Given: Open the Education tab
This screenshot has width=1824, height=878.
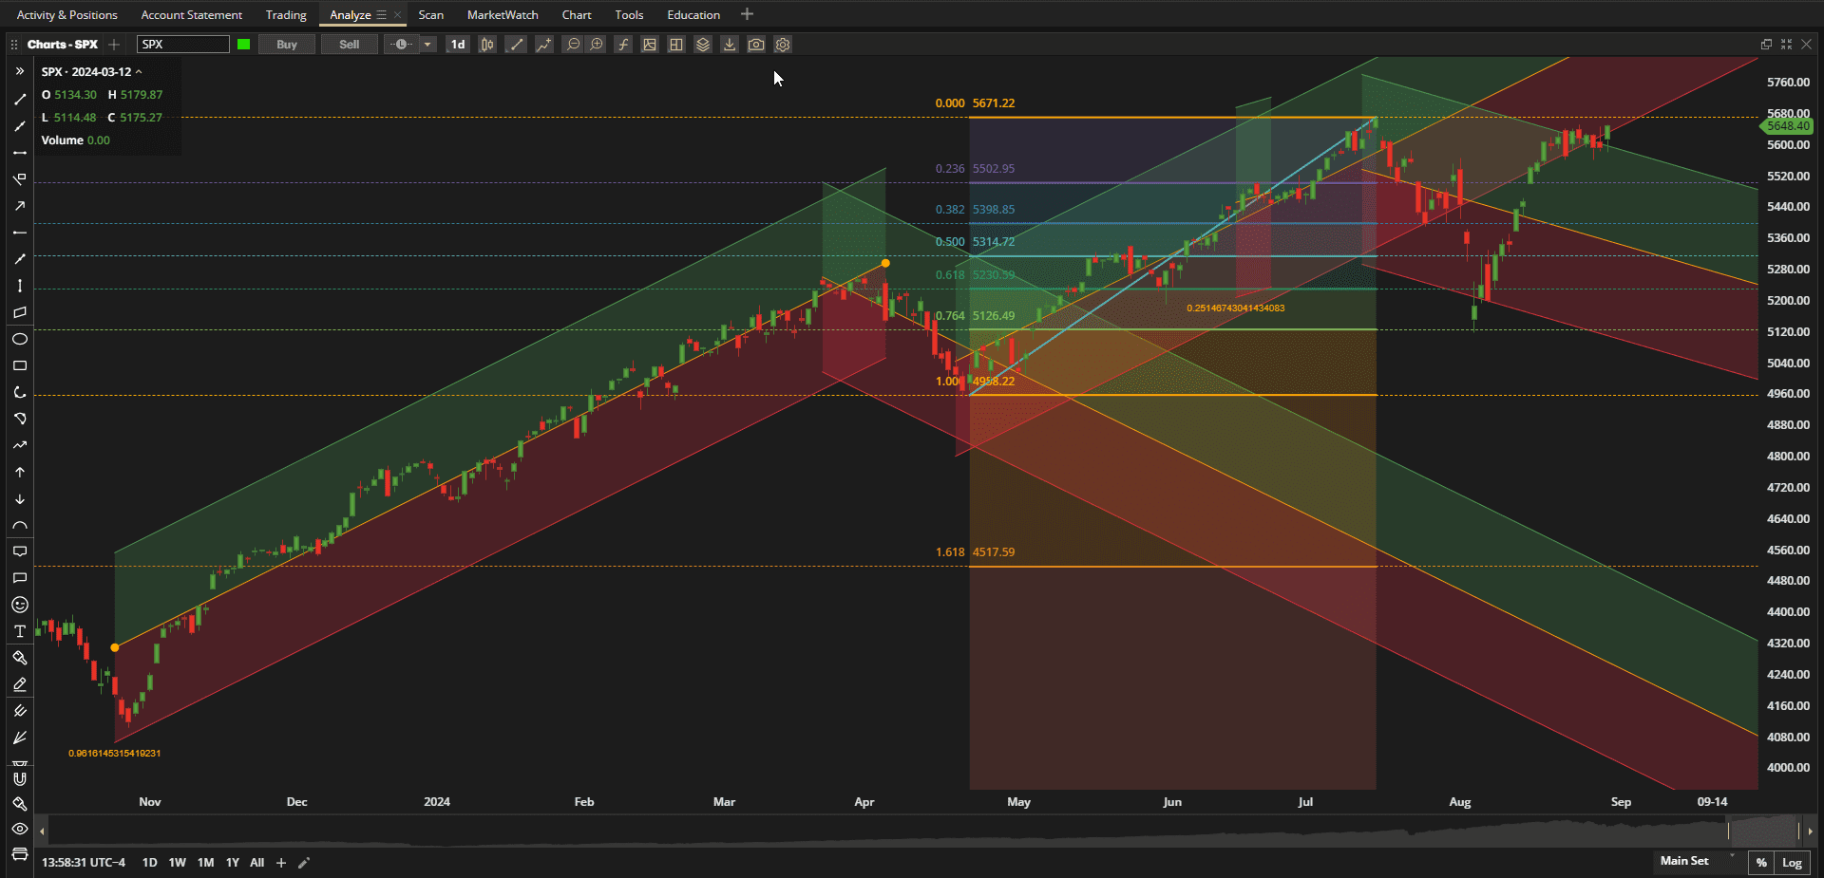Looking at the screenshot, I should pos(693,15).
